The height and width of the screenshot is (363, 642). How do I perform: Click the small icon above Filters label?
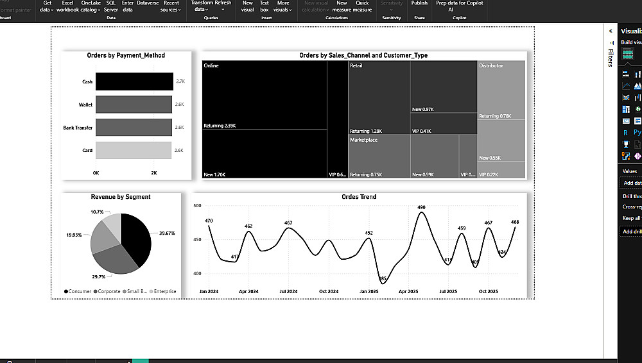pyautogui.click(x=612, y=42)
